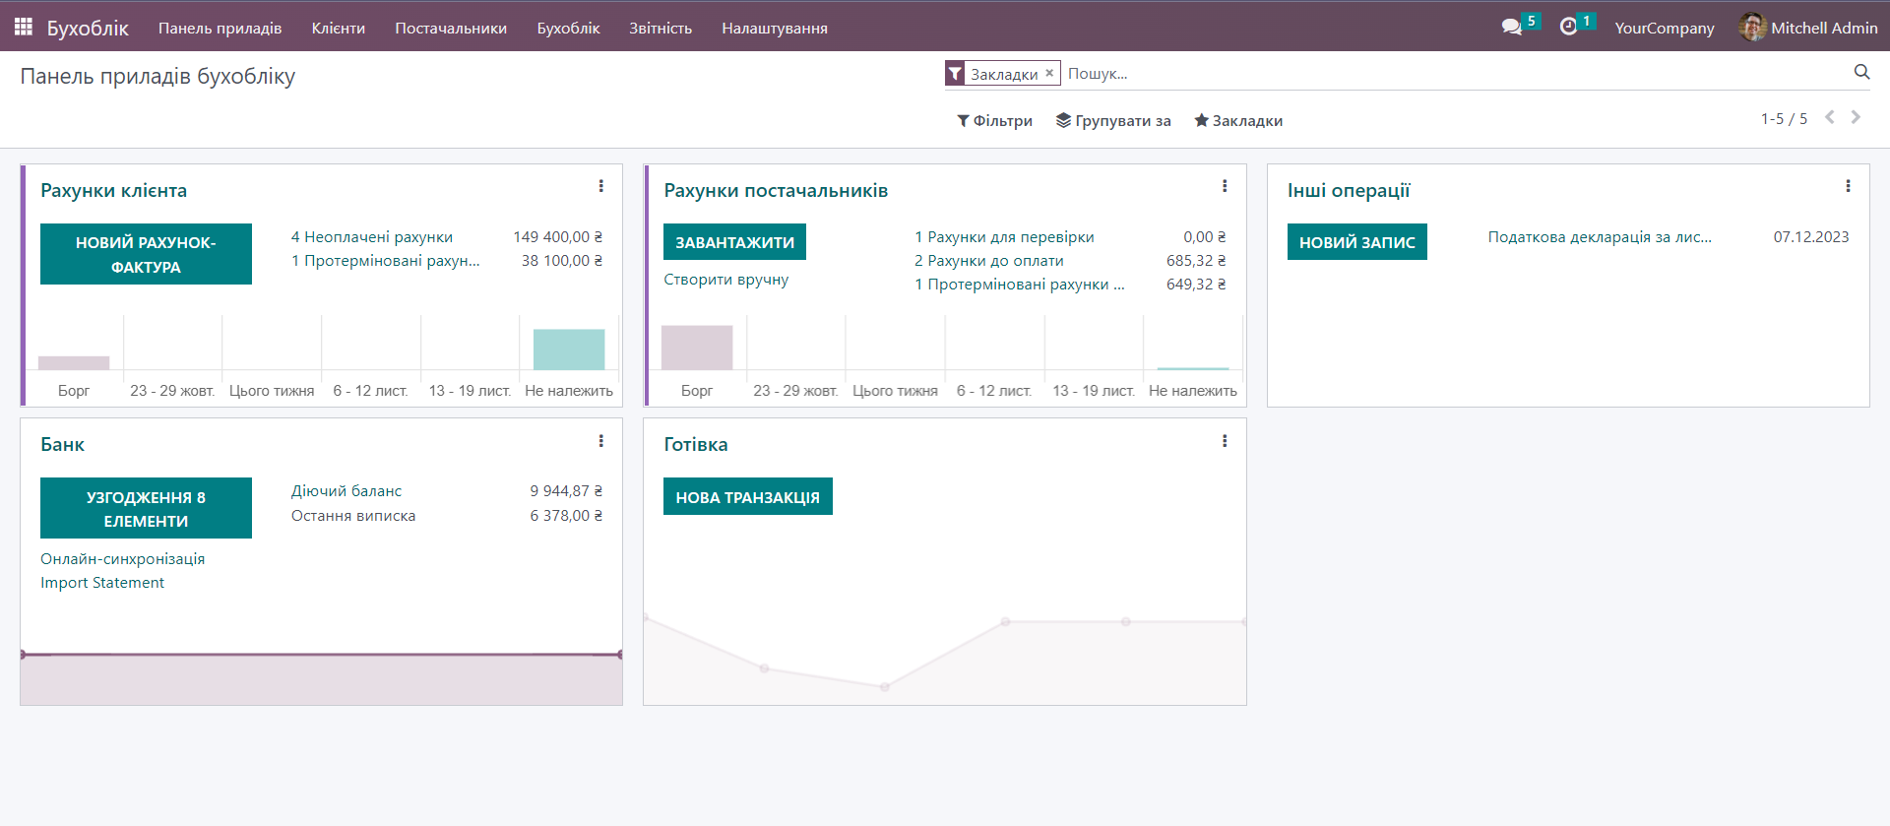Open the activities clock icon
Image resolution: width=1890 pixels, height=826 pixels.
[1568, 27]
